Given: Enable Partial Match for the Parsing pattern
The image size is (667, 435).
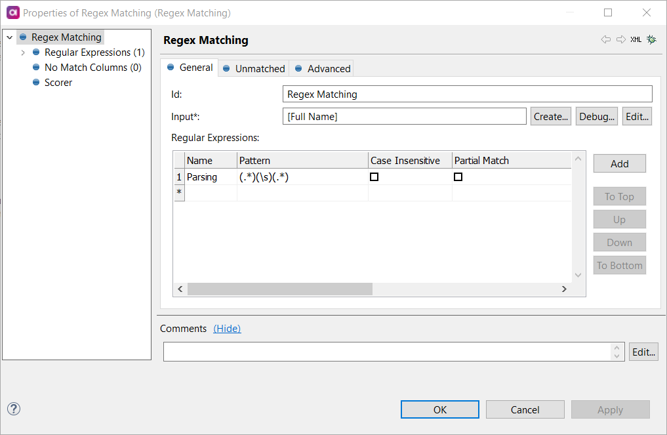Looking at the screenshot, I should (458, 176).
